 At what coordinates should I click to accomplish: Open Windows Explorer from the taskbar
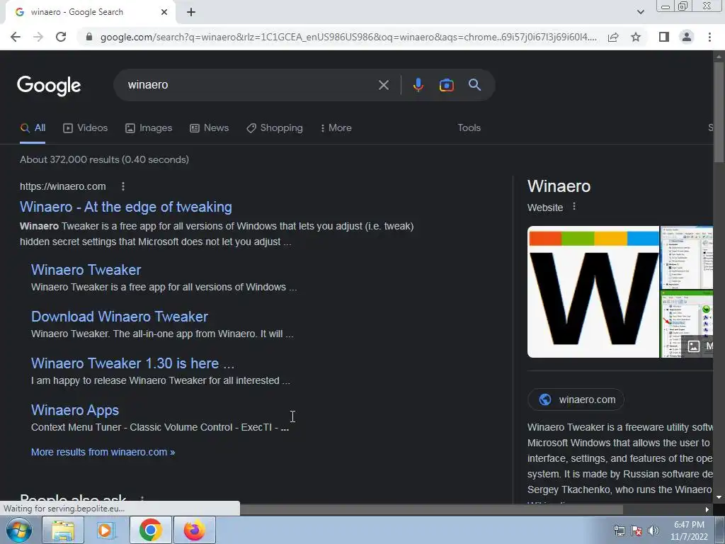tap(63, 530)
